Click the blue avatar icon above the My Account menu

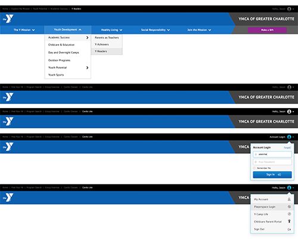[289, 187]
